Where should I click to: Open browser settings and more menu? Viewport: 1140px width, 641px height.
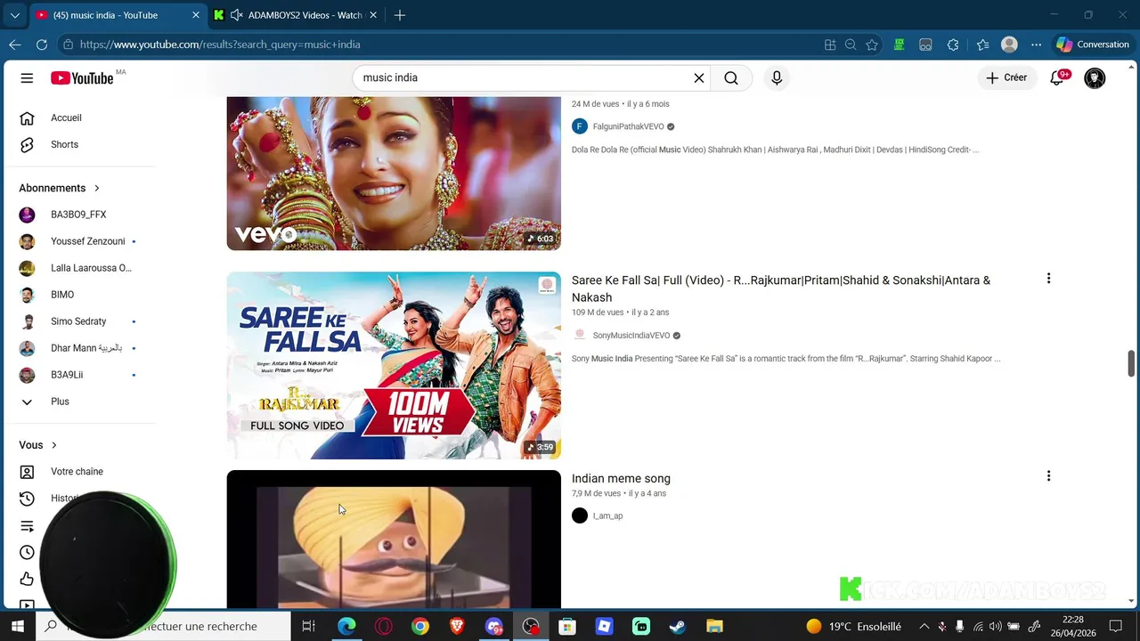click(x=1036, y=45)
